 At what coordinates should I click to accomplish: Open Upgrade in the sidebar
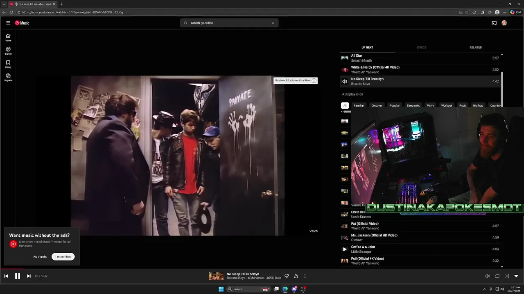coord(8,77)
